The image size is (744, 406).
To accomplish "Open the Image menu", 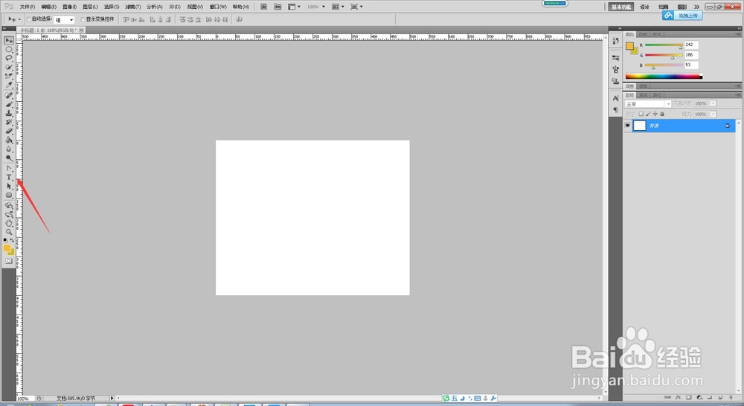I will [69, 7].
